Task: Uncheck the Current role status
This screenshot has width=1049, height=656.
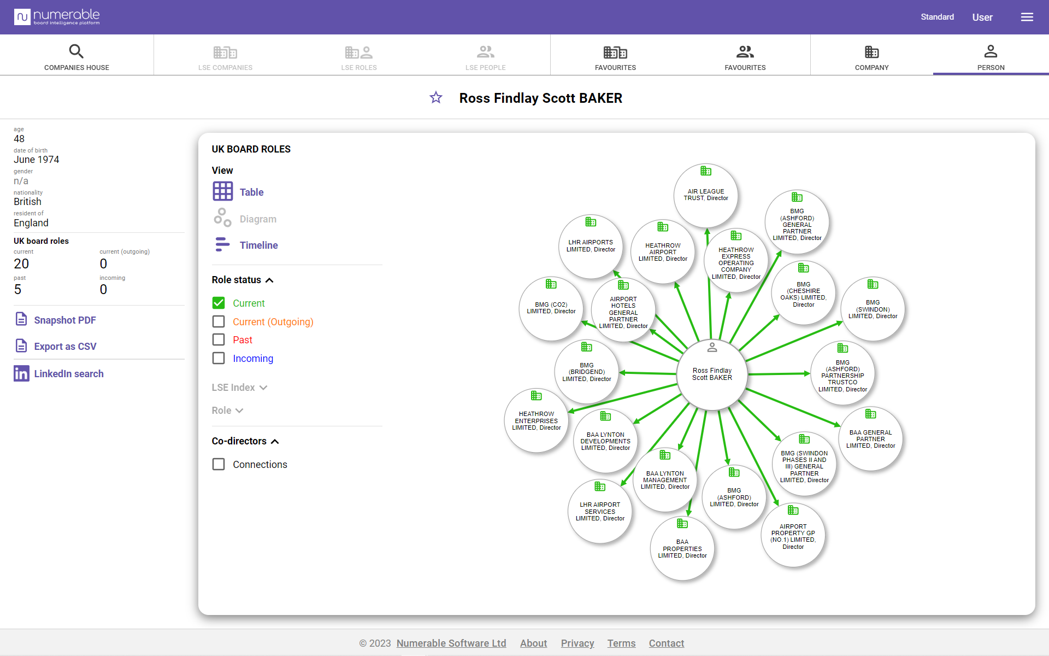Action: tap(219, 303)
